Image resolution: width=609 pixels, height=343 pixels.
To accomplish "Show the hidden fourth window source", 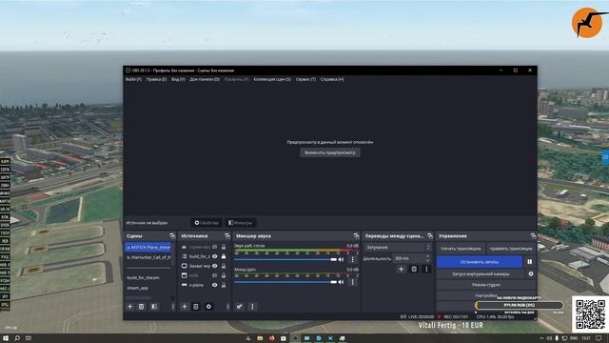I will pyautogui.click(x=214, y=275).
